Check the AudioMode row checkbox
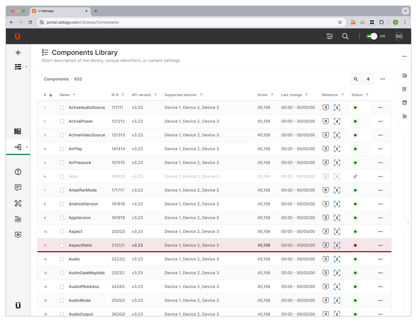Image resolution: width=417 pixels, height=322 pixels. click(x=62, y=301)
